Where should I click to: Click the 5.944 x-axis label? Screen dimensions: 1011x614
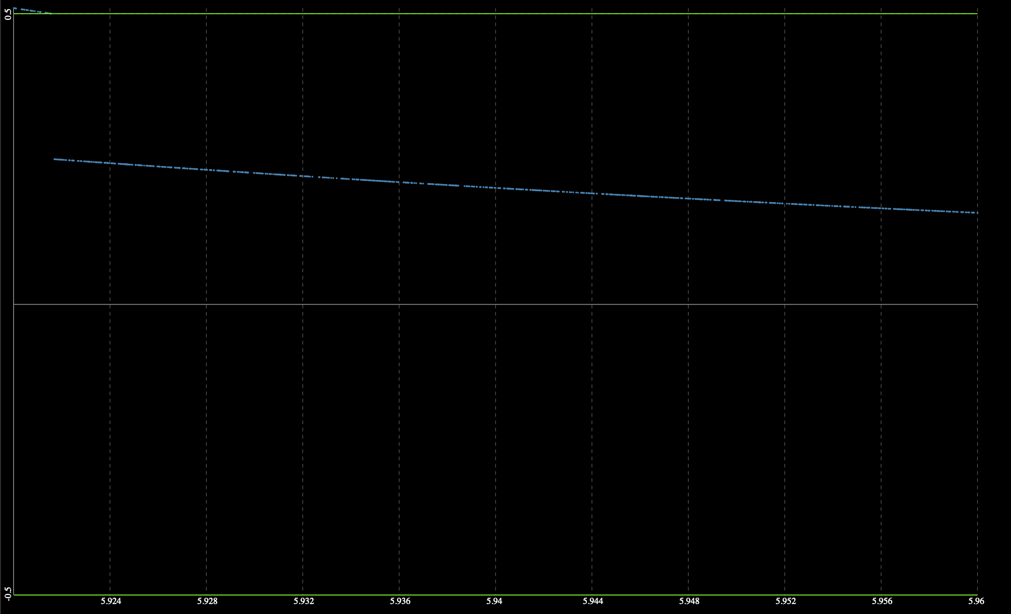coord(593,601)
